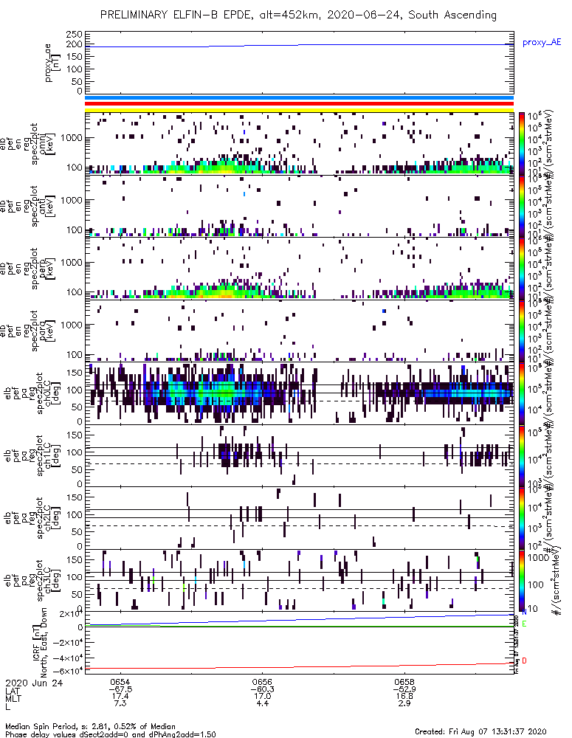Click the '250' tick on proxy_ae axis
Image resolution: width=572 pixels, height=738 pixels.
tap(74, 35)
